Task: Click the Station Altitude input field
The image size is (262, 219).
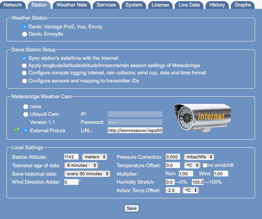Action: point(71,157)
